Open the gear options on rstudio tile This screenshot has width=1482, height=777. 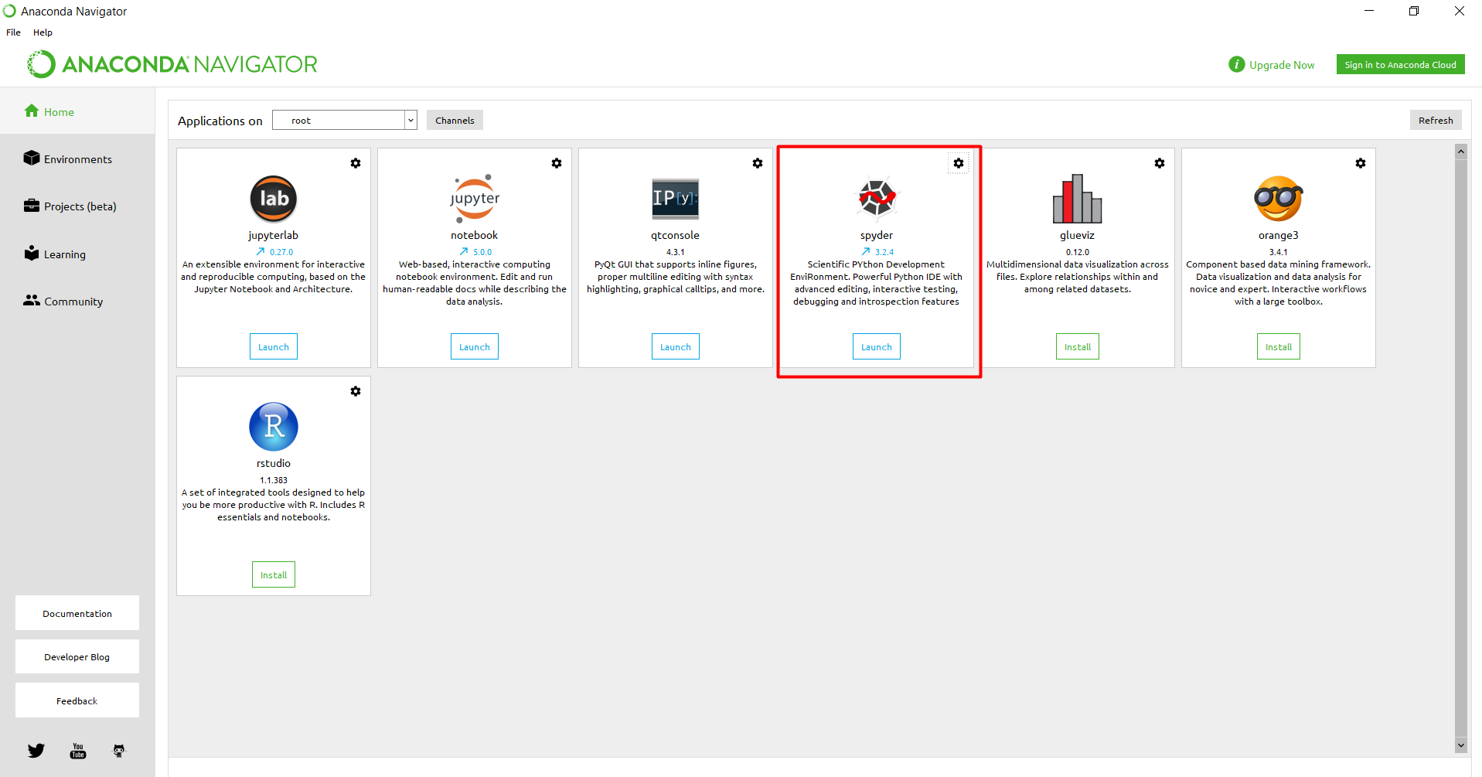pyautogui.click(x=356, y=391)
